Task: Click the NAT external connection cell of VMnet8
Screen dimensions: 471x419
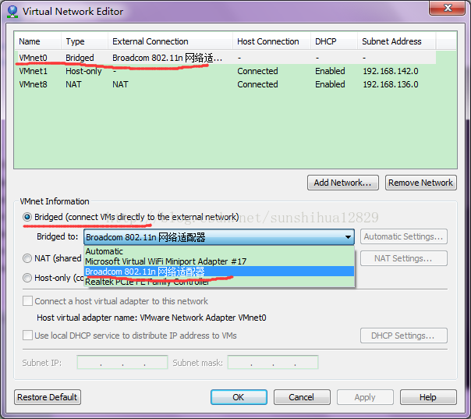Action: 120,84
